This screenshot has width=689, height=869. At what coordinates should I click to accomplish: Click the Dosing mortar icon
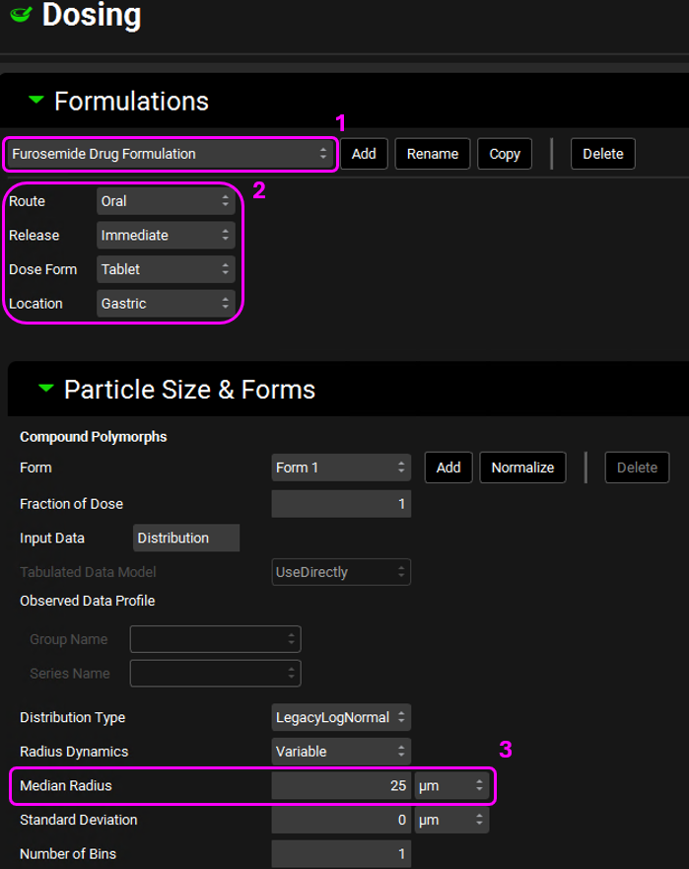tap(20, 17)
